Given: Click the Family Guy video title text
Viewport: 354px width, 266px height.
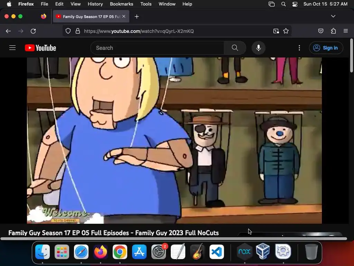Looking at the screenshot, I should coord(113,233).
